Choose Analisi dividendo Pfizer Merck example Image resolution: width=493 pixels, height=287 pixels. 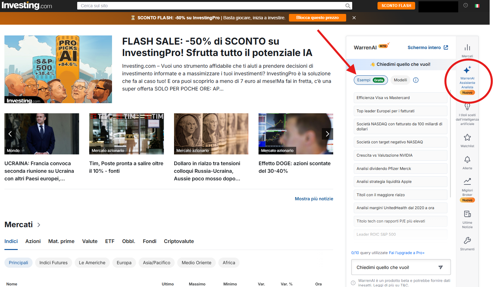(400, 169)
